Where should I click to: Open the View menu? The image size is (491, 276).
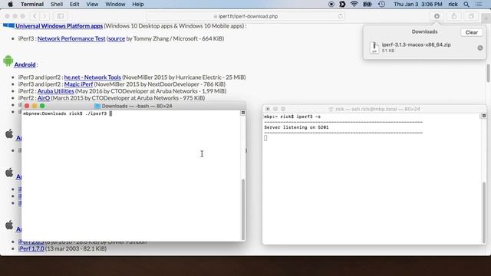point(92,4)
